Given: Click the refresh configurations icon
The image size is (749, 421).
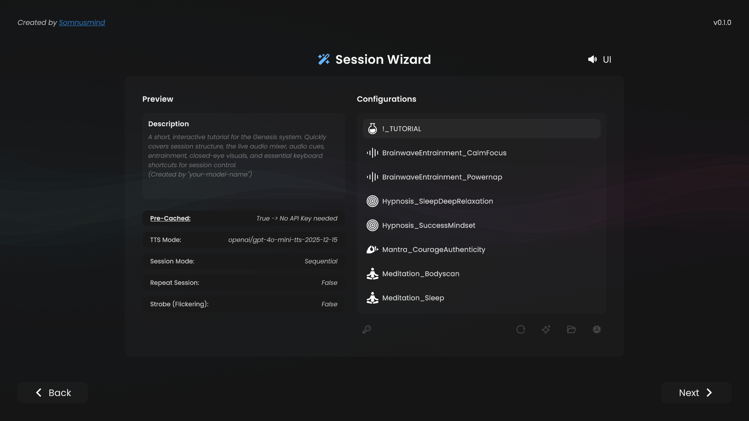Looking at the screenshot, I should pos(521,329).
